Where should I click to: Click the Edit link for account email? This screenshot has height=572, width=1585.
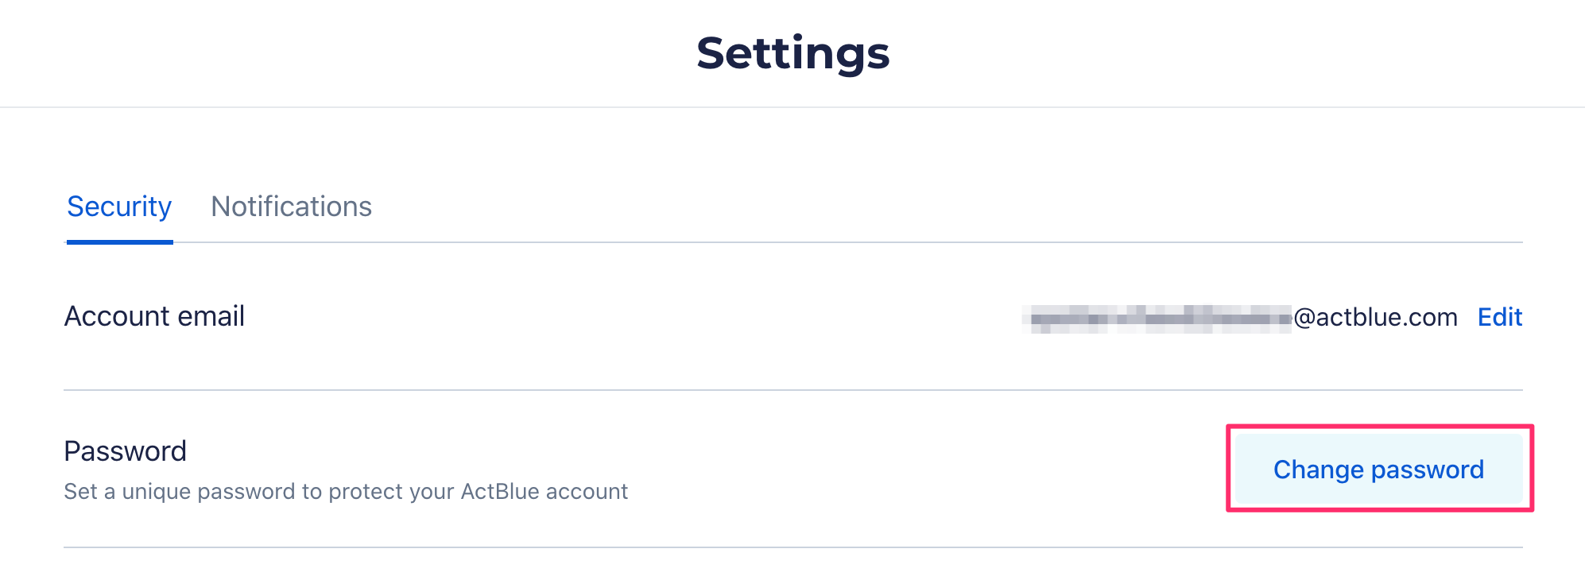point(1499,317)
